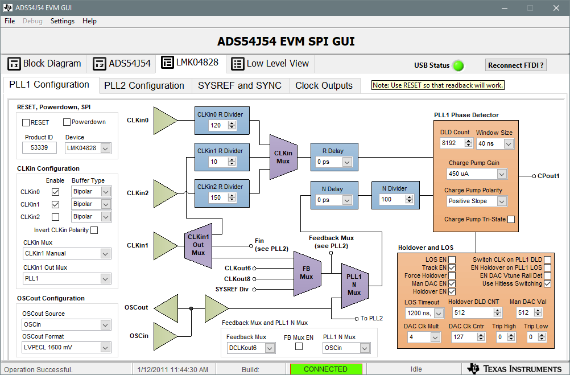This screenshot has width=570, height=375.
Task: Open CLKin0 Buffer Type dropdown
Action: [x=106, y=192]
